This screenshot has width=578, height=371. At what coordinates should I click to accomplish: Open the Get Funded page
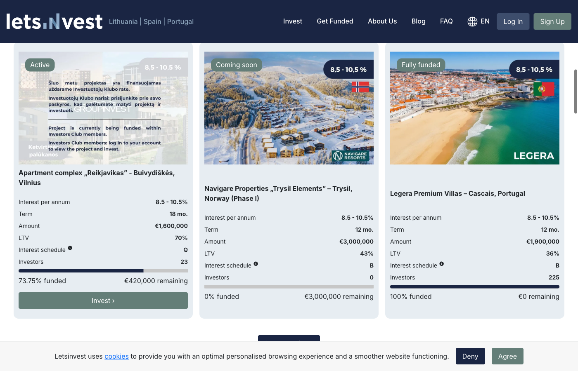point(335,21)
